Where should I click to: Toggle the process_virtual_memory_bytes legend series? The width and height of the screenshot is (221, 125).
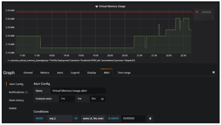(73, 60)
